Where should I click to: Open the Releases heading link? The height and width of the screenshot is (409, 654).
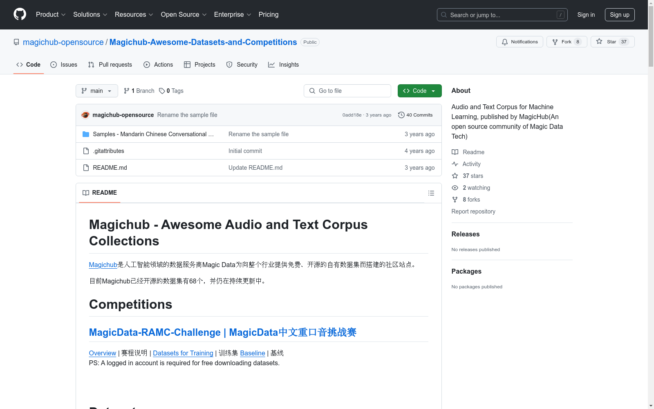pyautogui.click(x=466, y=234)
